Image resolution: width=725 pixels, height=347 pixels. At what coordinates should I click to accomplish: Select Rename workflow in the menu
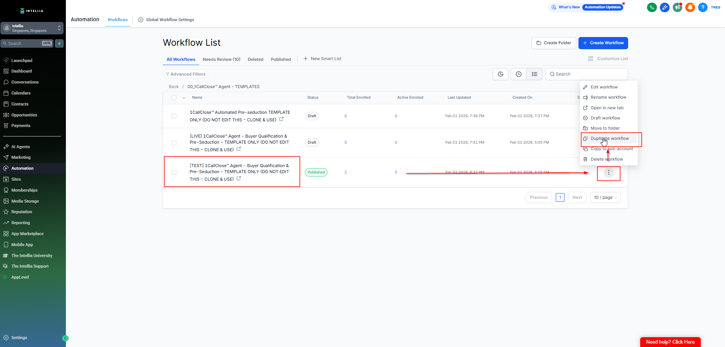click(609, 97)
